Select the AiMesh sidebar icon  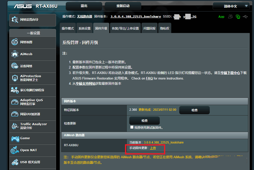tap(15, 54)
